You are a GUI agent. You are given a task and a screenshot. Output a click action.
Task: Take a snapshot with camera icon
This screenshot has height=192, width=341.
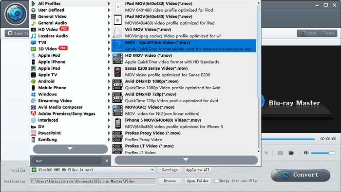click(281, 153)
